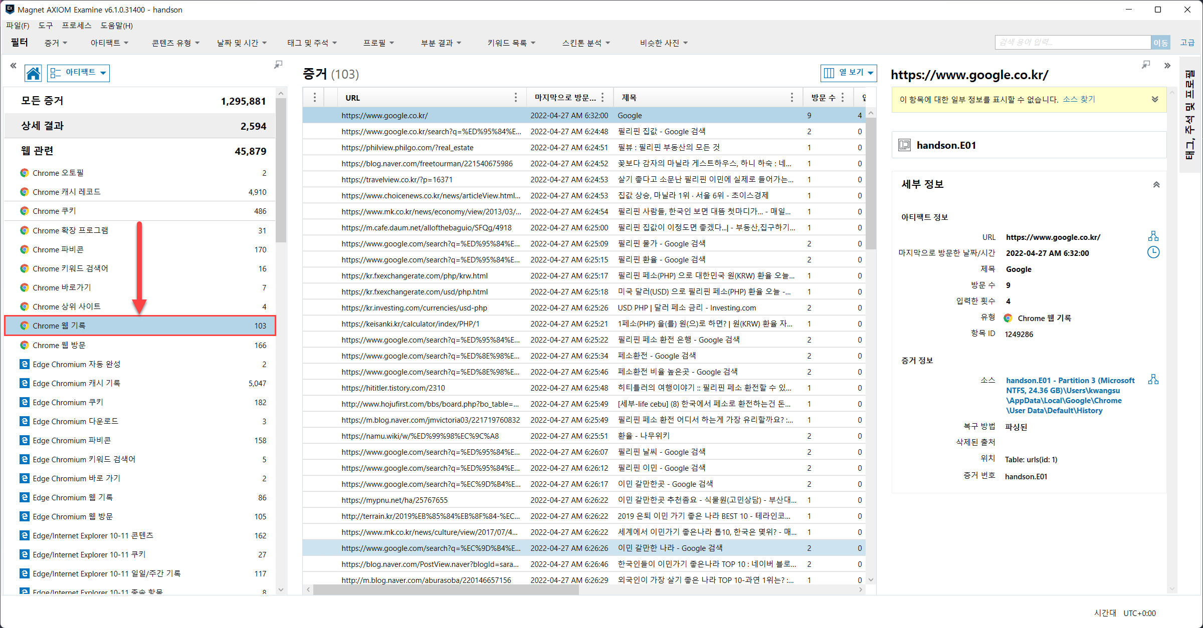Open the 태그, 주석 및 프로필 side tab
This screenshot has width=1203, height=628.
tap(1190, 114)
